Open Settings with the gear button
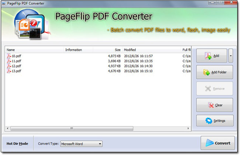 click(215, 121)
